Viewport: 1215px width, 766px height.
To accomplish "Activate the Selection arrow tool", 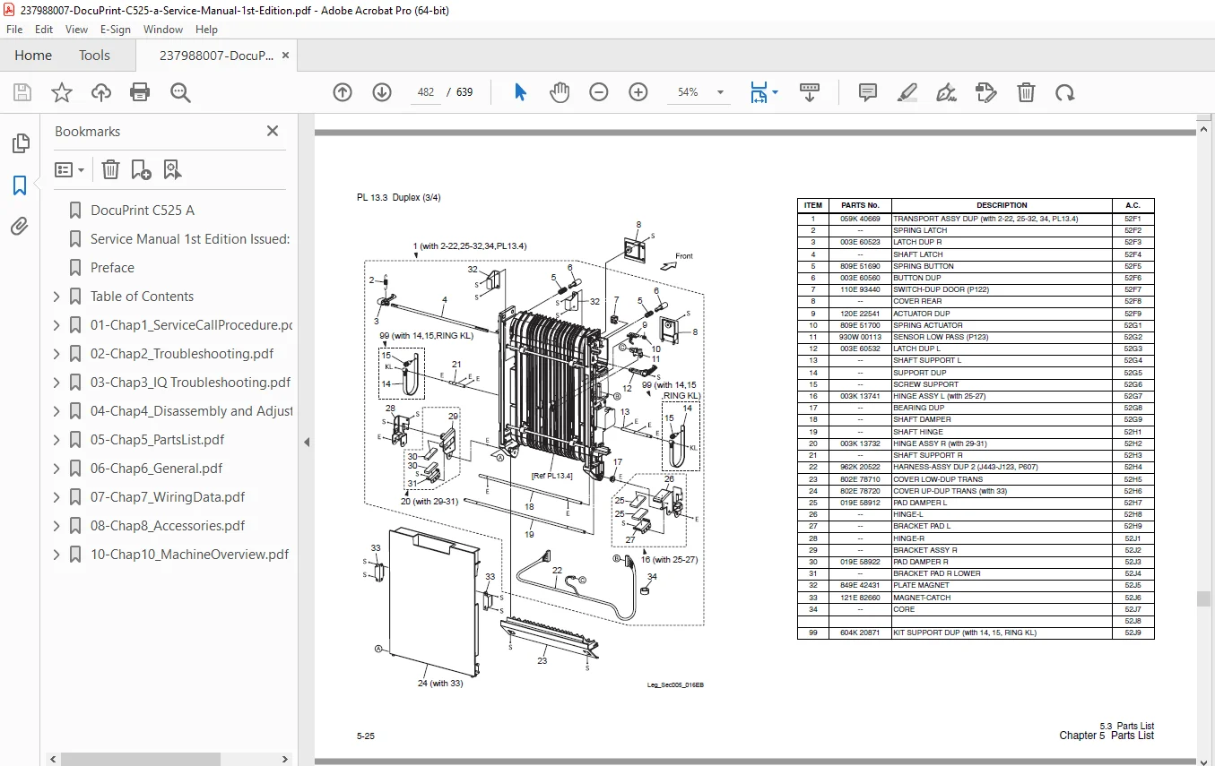I will [x=520, y=92].
